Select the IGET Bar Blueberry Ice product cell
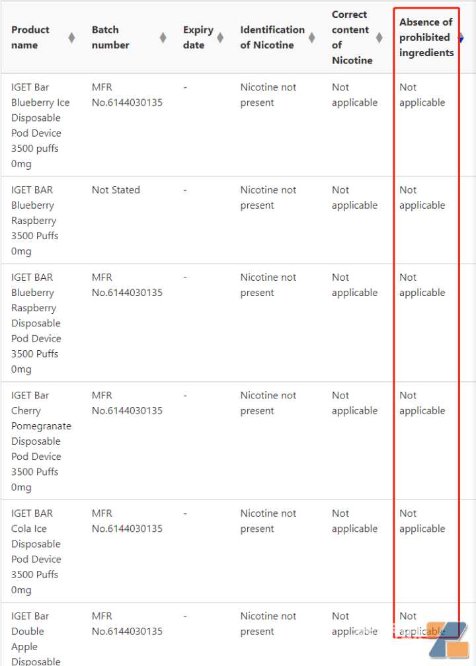476x666 pixels. click(x=40, y=125)
